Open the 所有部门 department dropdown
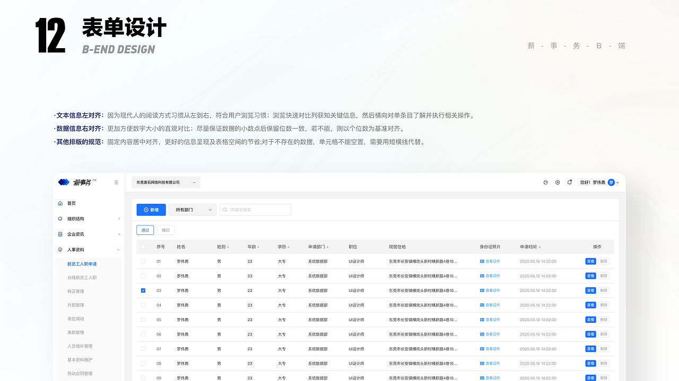Screen dimensions: 679x381 point(193,210)
